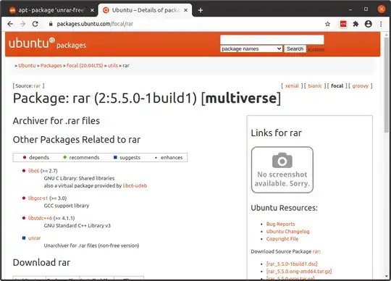
Task: Open the 'libc6' dependency link
Action: coord(33,171)
